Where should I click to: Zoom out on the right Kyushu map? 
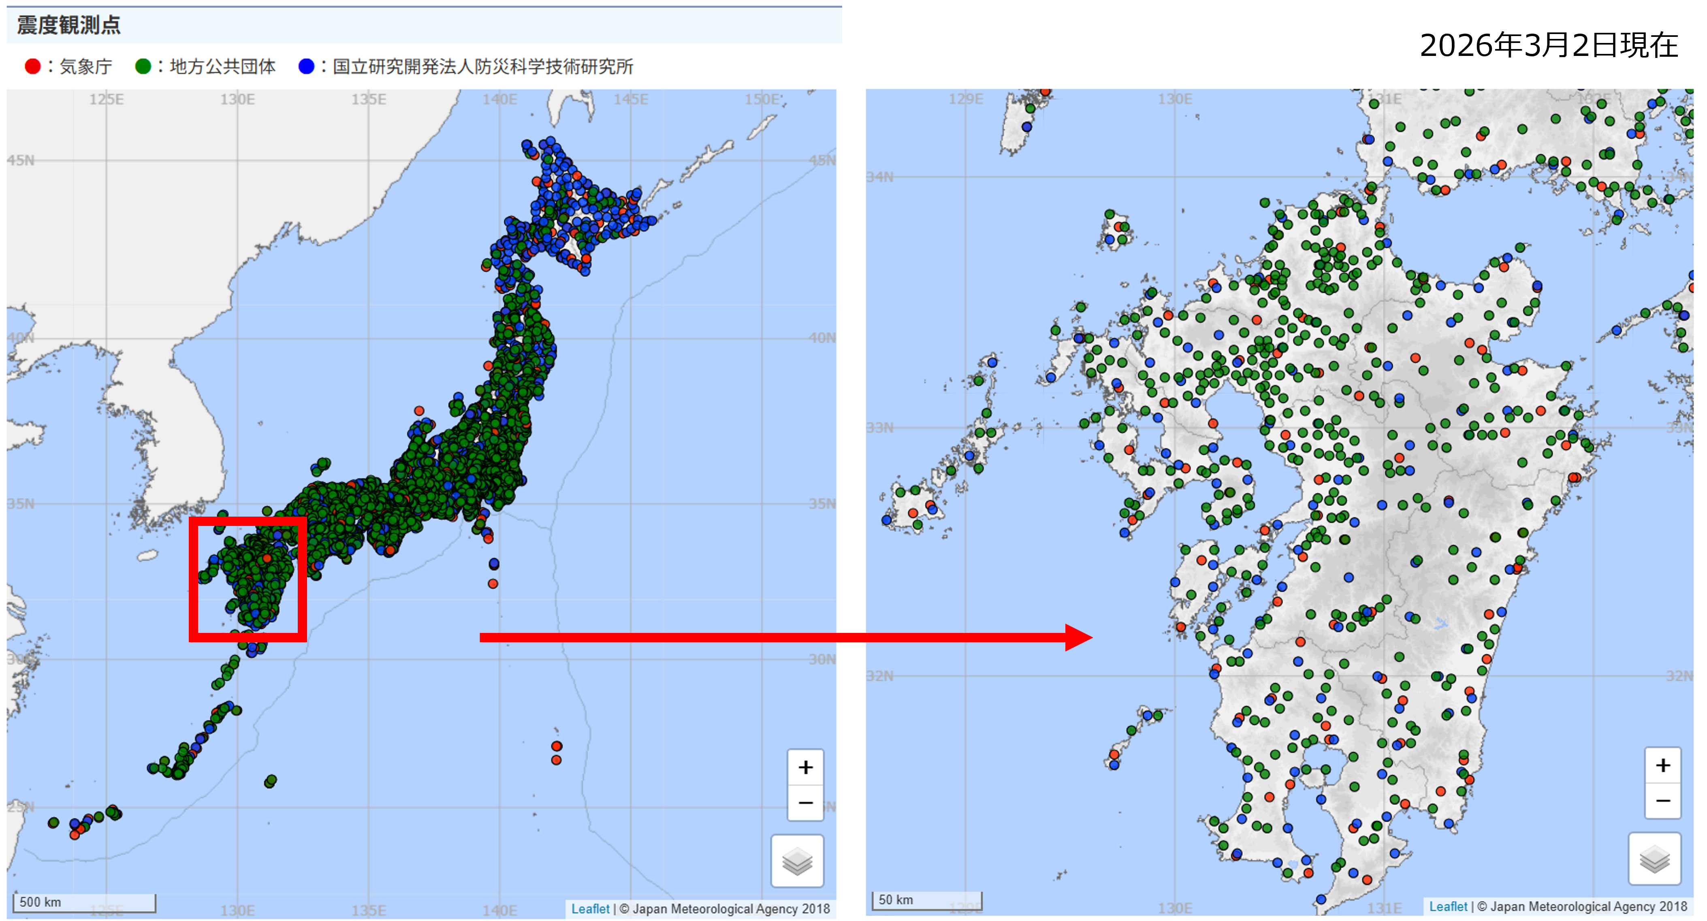(x=1662, y=800)
